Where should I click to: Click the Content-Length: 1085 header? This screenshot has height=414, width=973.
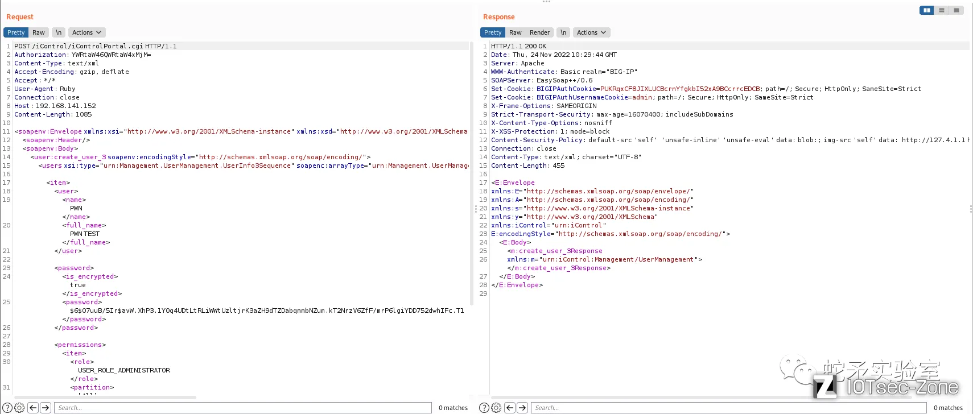(x=53, y=114)
